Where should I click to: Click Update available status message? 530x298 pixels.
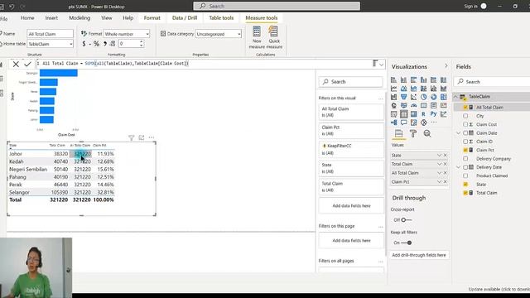point(499,289)
